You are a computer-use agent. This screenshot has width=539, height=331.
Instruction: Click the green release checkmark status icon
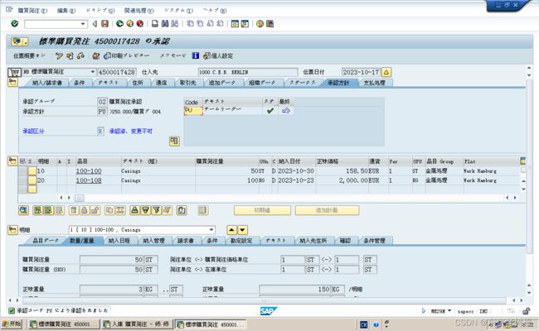pos(270,110)
